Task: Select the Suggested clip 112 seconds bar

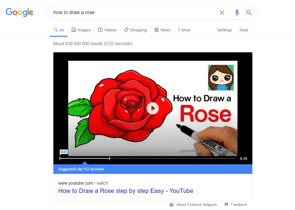Action: tap(153, 169)
